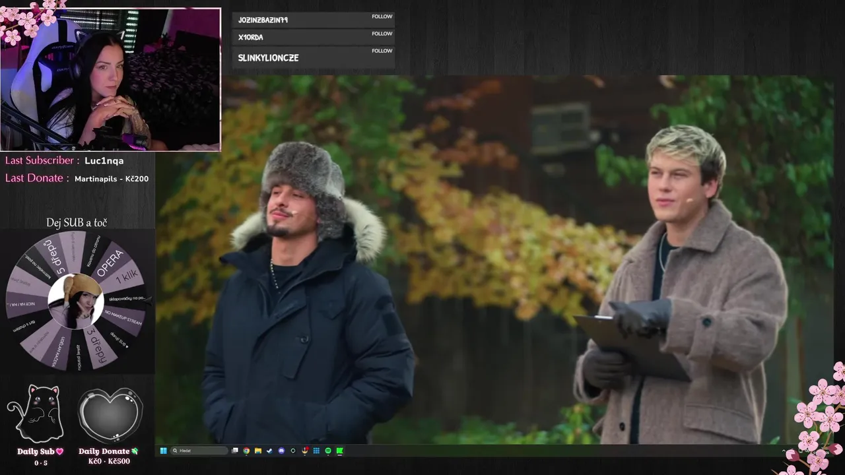
Task: Click the 'Kč0 · Kč500' donate progress text
Action: pos(109,461)
